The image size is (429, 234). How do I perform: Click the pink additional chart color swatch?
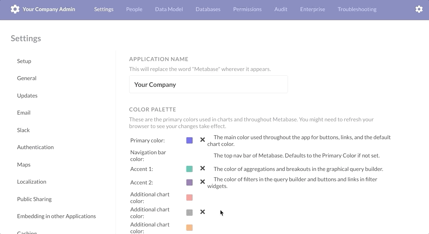(189, 198)
